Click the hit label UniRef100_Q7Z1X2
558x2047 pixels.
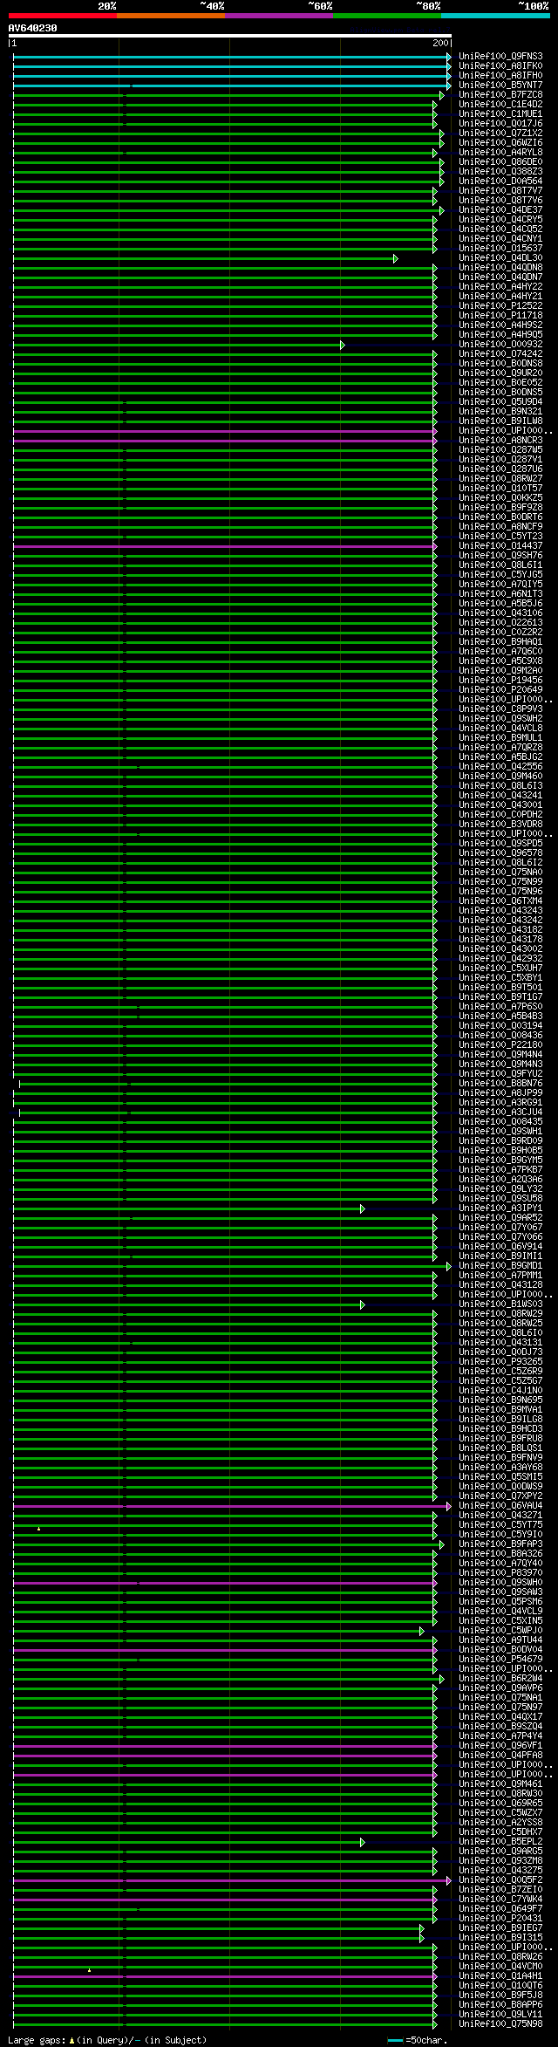[x=500, y=133]
